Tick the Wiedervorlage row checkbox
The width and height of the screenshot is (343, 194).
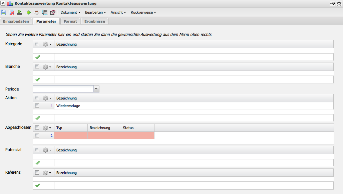[x=37, y=106]
